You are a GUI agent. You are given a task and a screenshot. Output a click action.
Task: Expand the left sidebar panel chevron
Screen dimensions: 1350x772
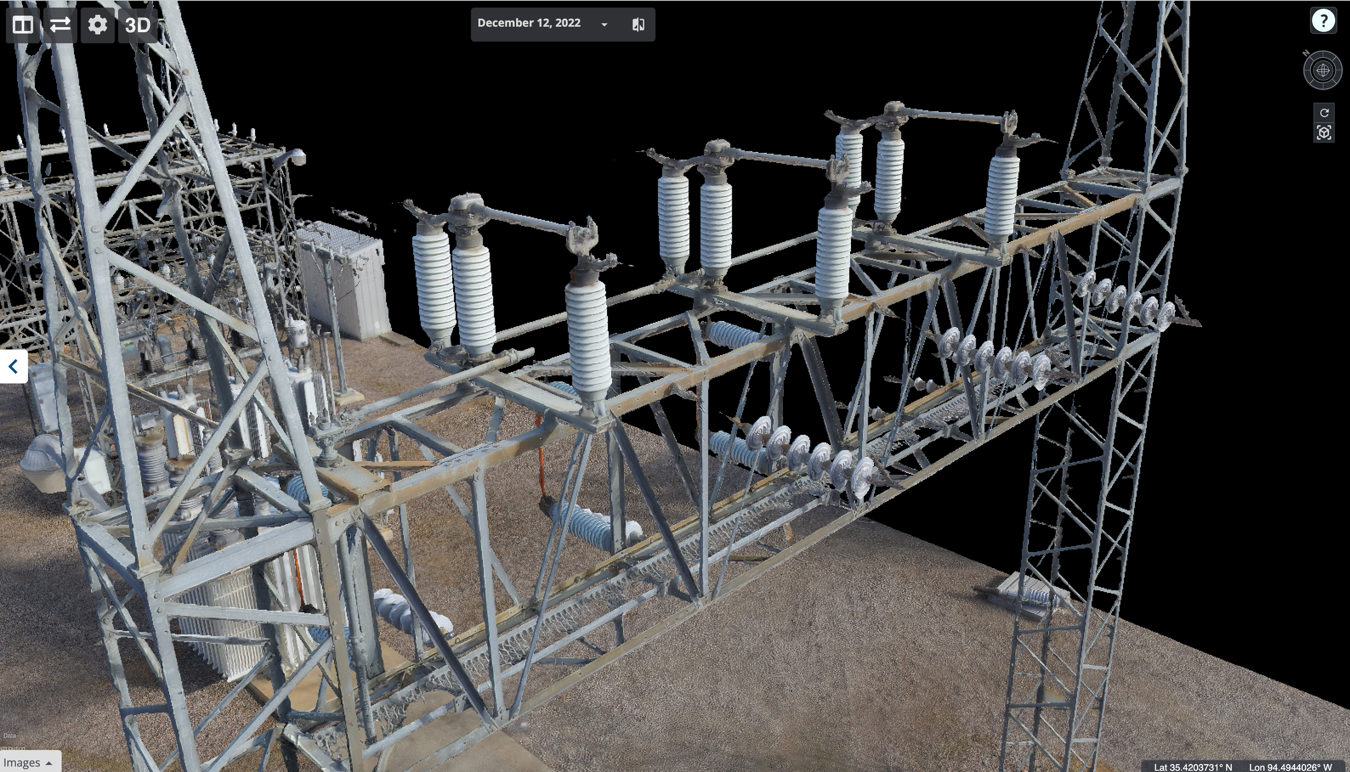click(13, 366)
